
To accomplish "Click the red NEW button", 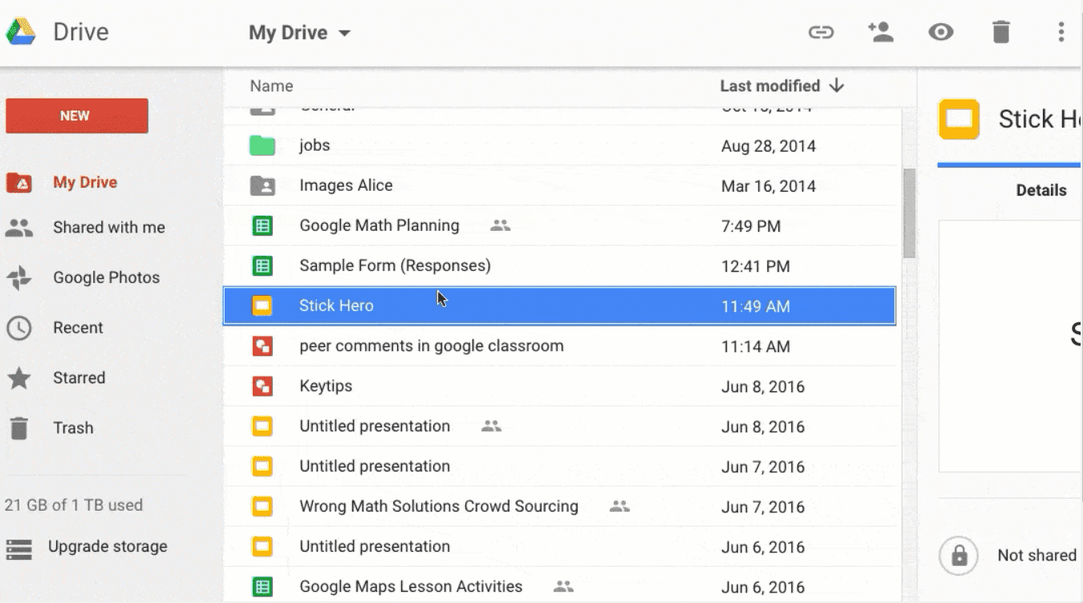I will pyautogui.click(x=77, y=115).
